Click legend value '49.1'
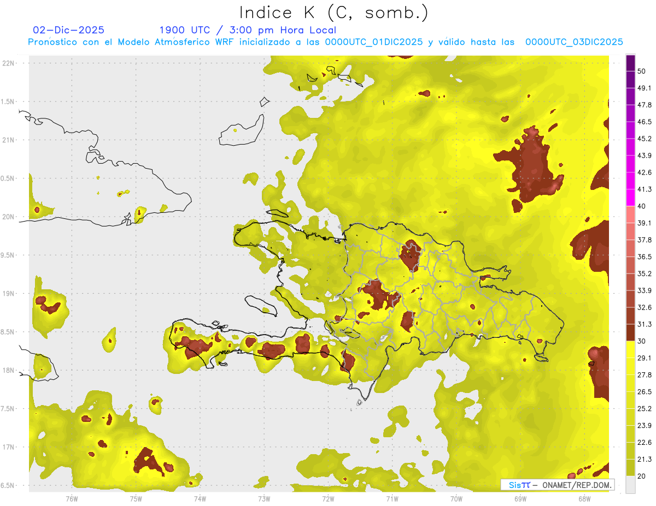This screenshot has height=506, width=656. pyautogui.click(x=645, y=88)
